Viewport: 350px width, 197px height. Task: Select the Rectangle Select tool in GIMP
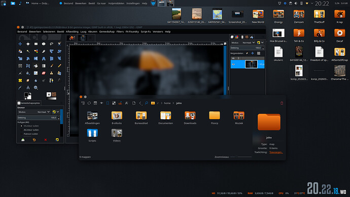(36, 44)
